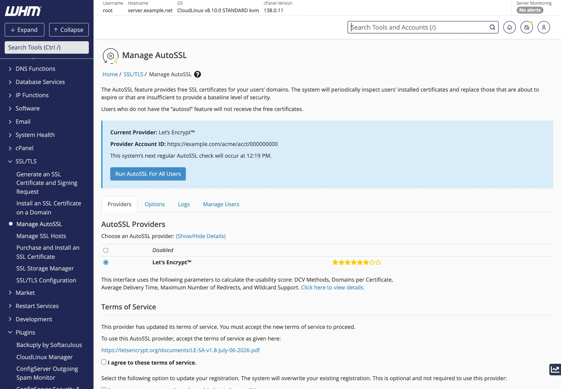The height and width of the screenshot is (389, 561).
Task: Select the Let's Encrypt radio button
Action: click(x=106, y=263)
